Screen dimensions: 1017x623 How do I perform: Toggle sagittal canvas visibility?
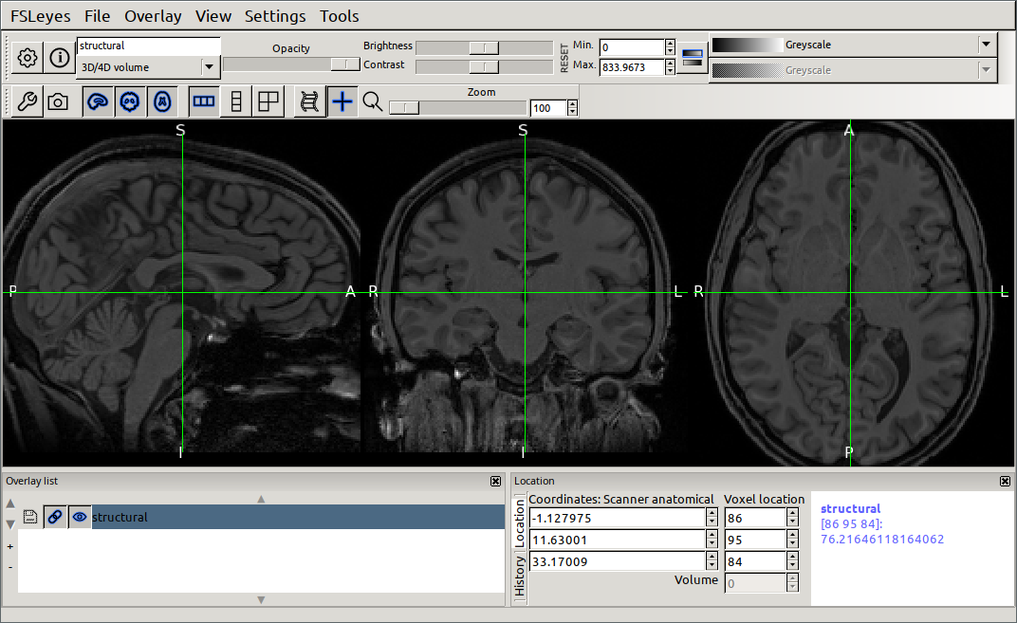pyautogui.click(x=99, y=102)
